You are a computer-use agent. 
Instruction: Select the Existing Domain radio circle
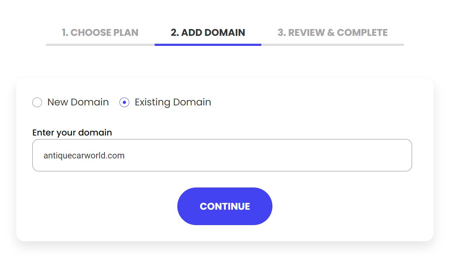tap(124, 103)
